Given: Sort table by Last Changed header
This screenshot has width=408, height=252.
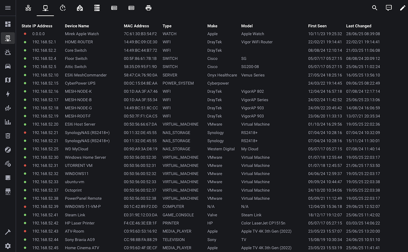Looking at the screenshot, I should click(x=359, y=26).
